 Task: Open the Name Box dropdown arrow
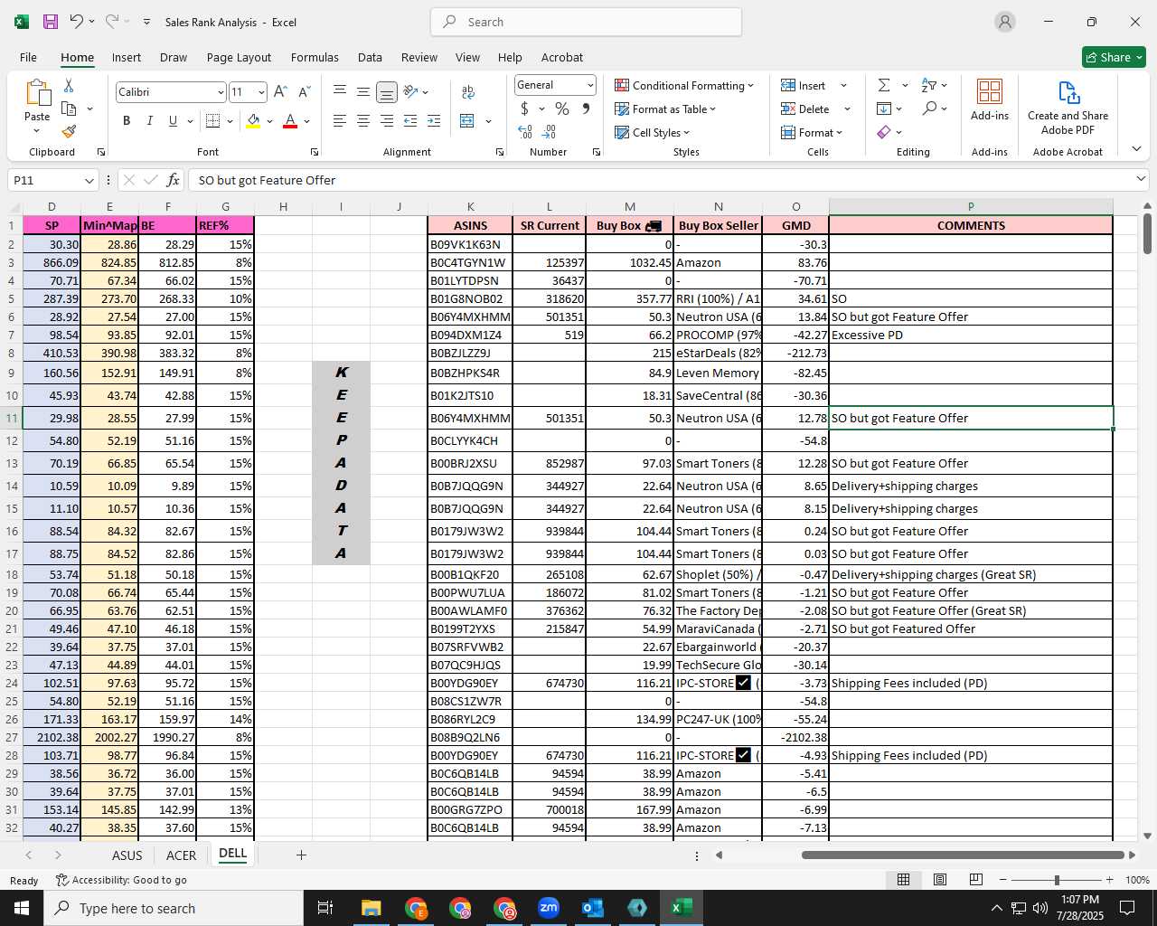click(89, 180)
